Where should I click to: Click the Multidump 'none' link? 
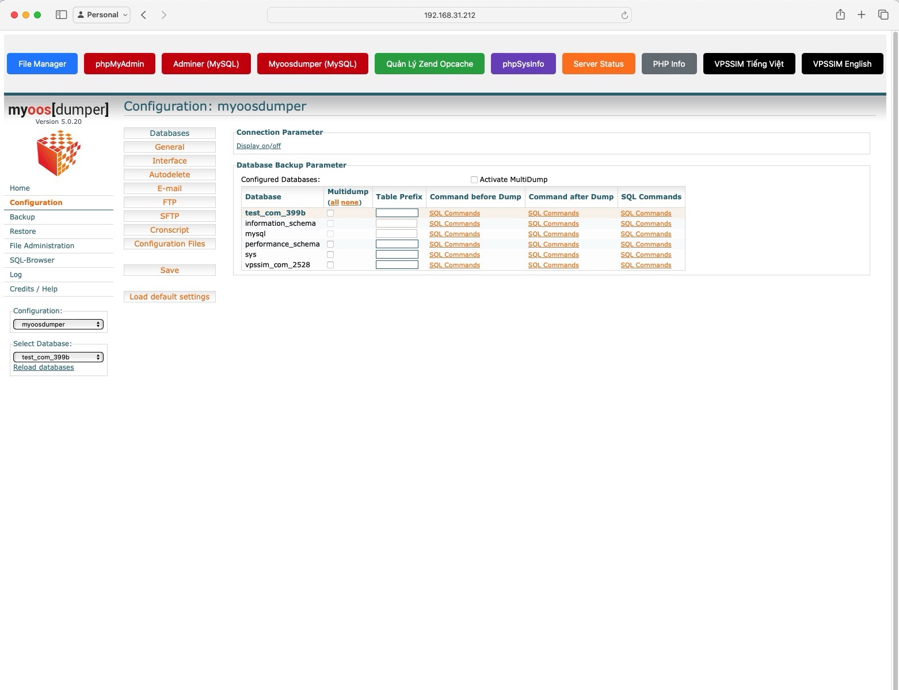[350, 203]
